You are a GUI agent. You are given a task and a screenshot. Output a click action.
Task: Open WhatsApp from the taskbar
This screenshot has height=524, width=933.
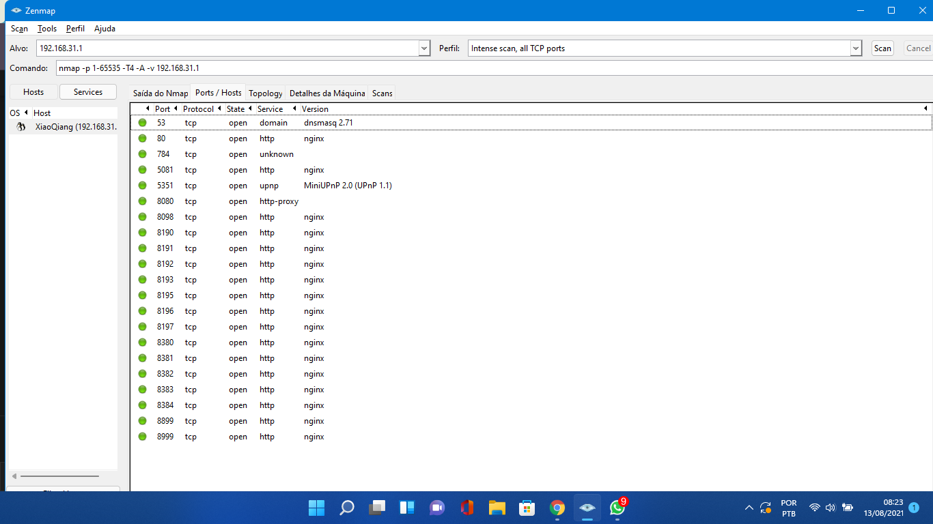click(617, 508)
